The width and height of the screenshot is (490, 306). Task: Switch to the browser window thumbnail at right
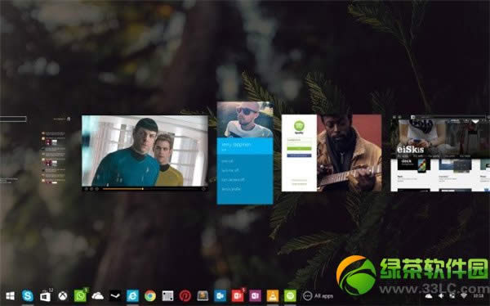pyautogui.click(x=440, y=153)
